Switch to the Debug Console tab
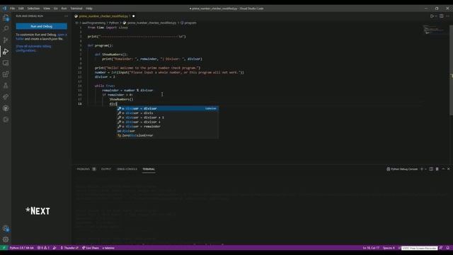 pos(127,169)
